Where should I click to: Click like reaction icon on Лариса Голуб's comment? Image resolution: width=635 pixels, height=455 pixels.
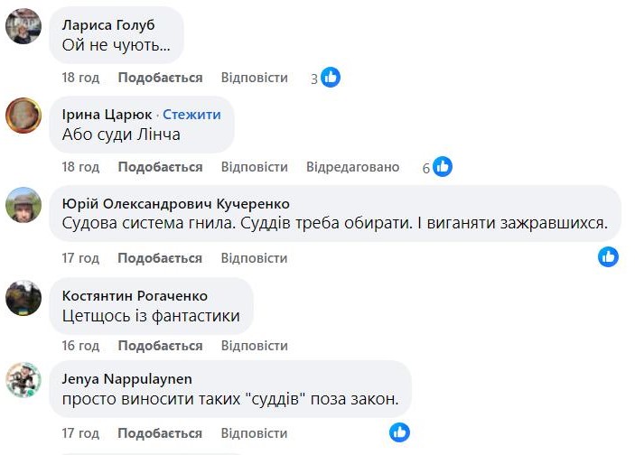pyautogui.click(x=331, y=78)
